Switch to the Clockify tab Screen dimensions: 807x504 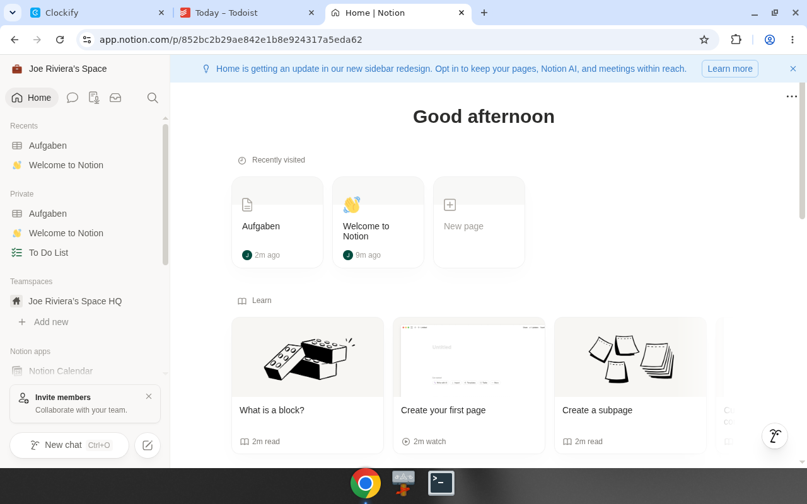[x=98, y=13]
